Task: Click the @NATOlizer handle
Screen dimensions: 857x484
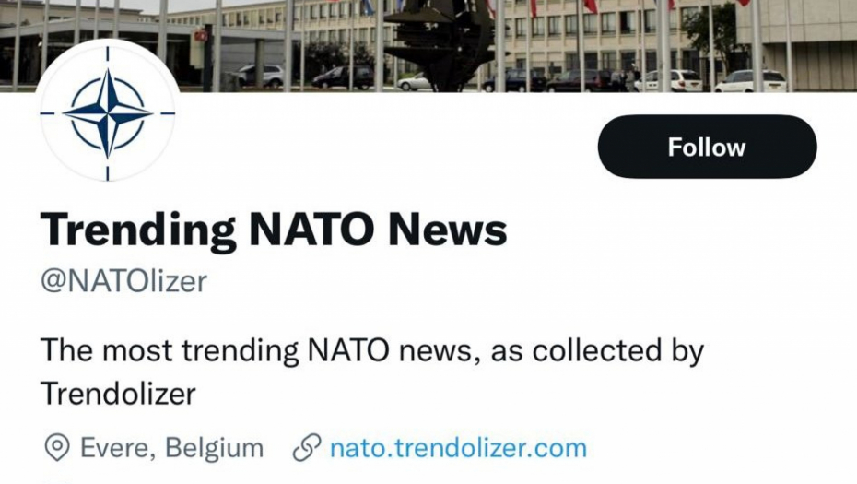Action: coord(123,280)
